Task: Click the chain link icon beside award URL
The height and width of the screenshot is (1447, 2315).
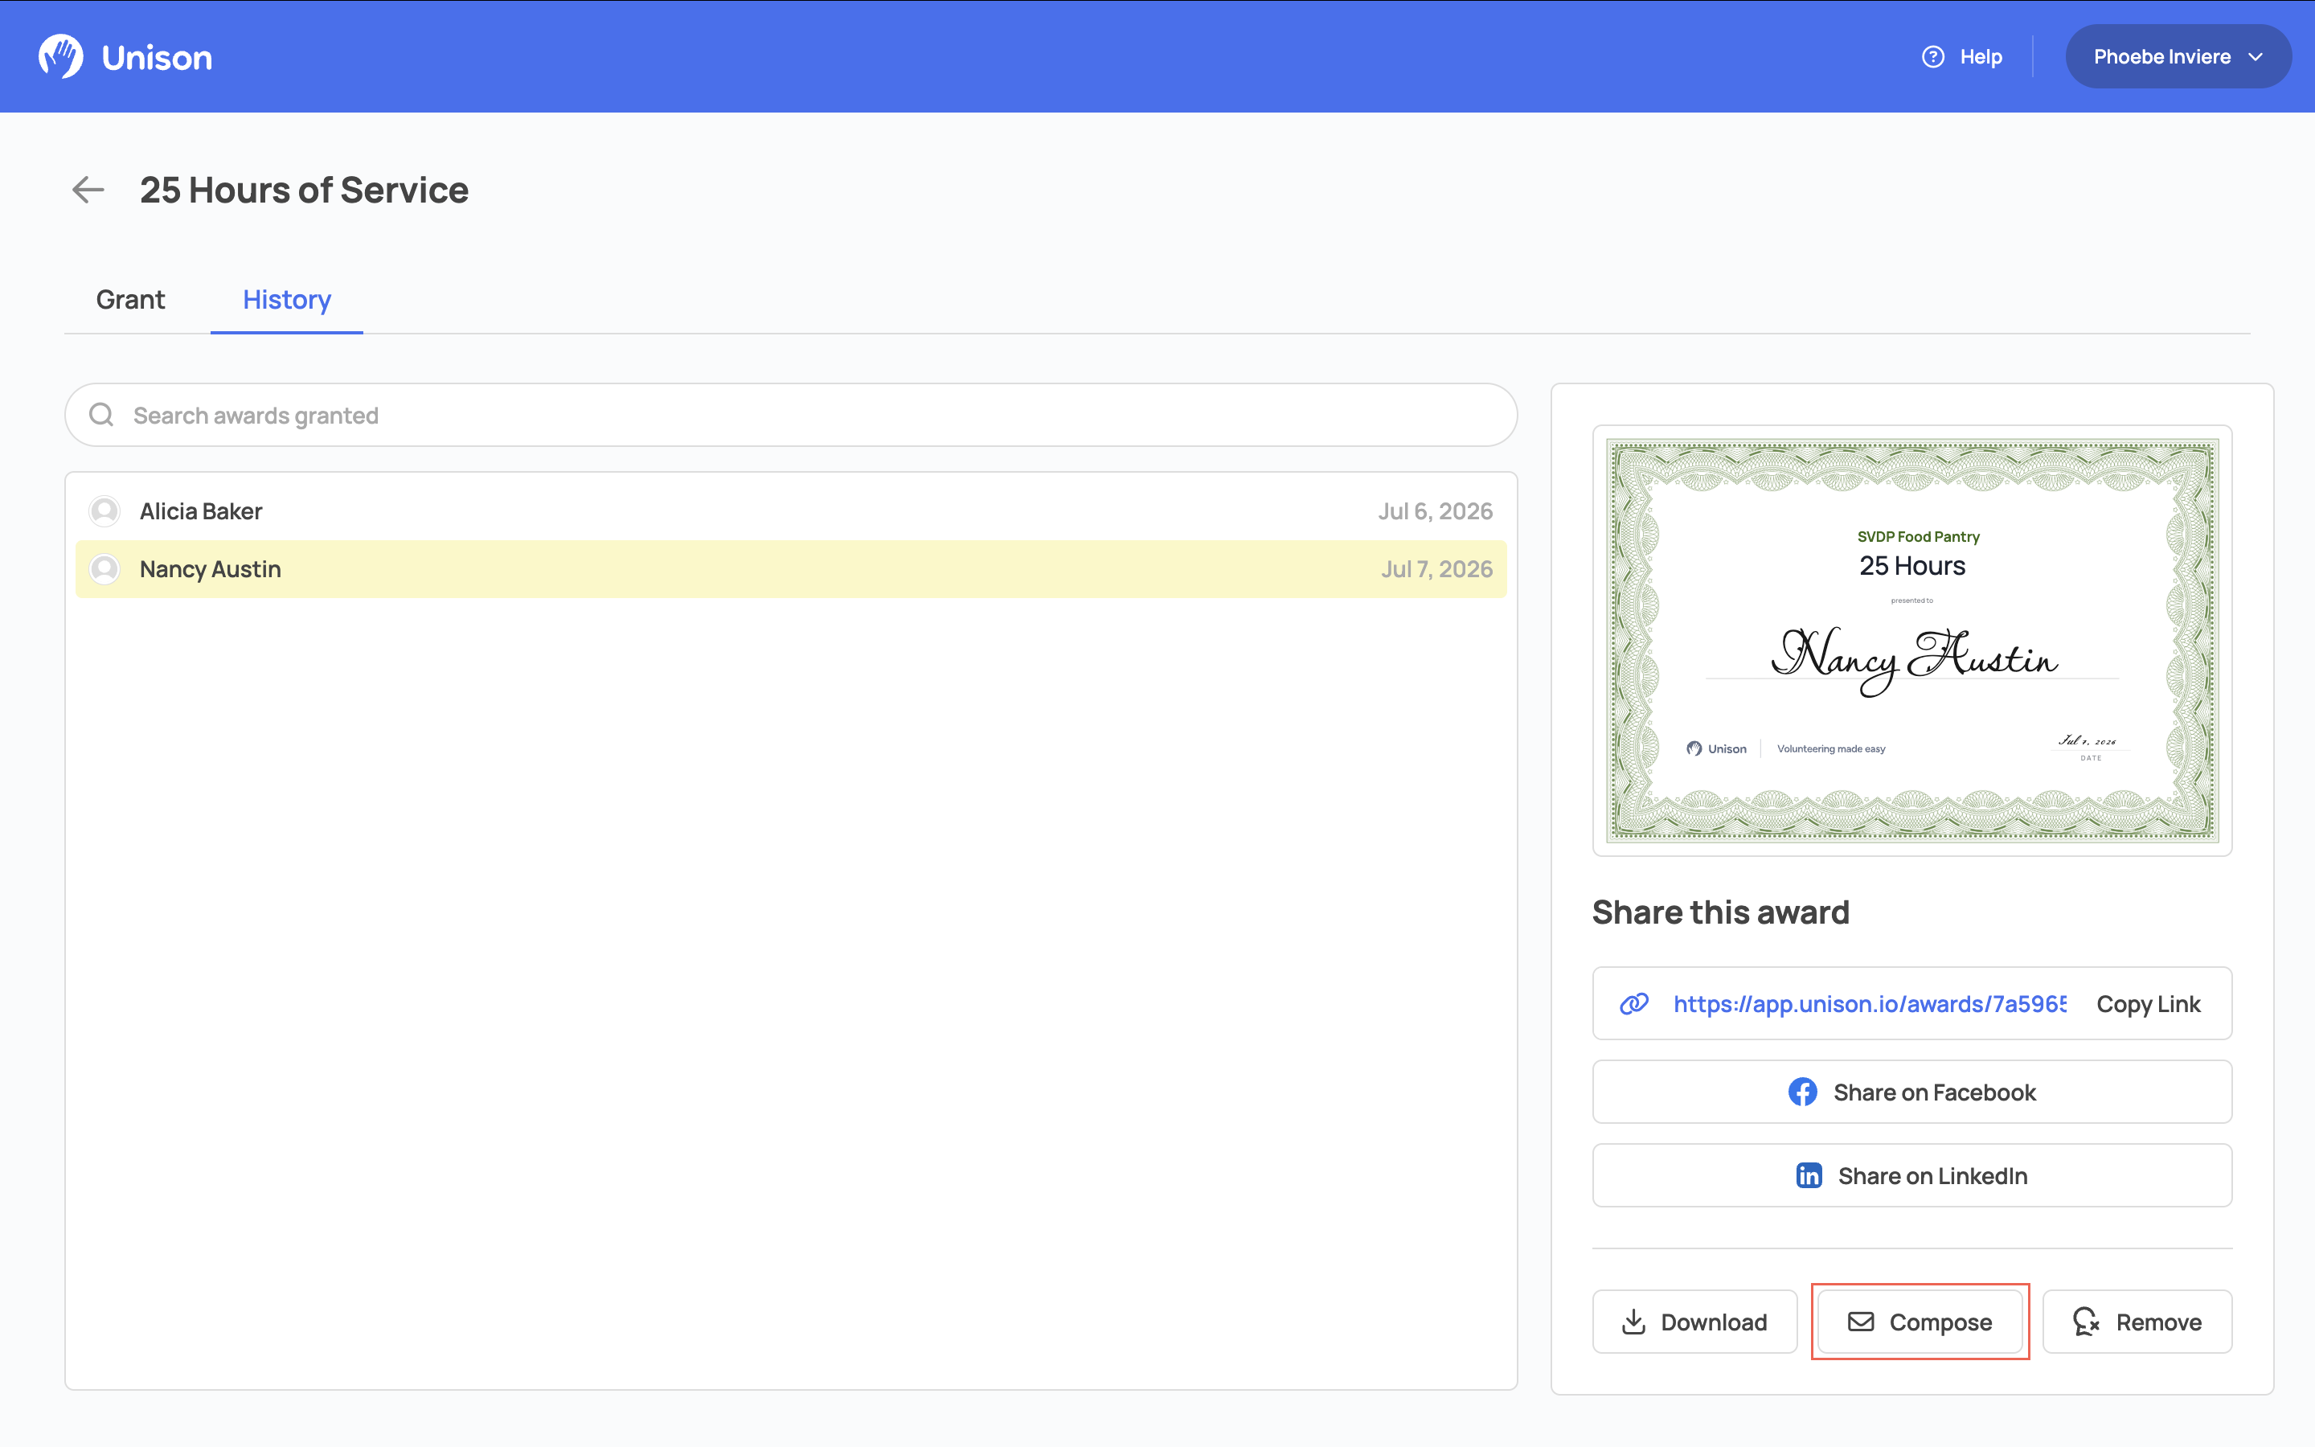Action: [x=1634, y=1003]
